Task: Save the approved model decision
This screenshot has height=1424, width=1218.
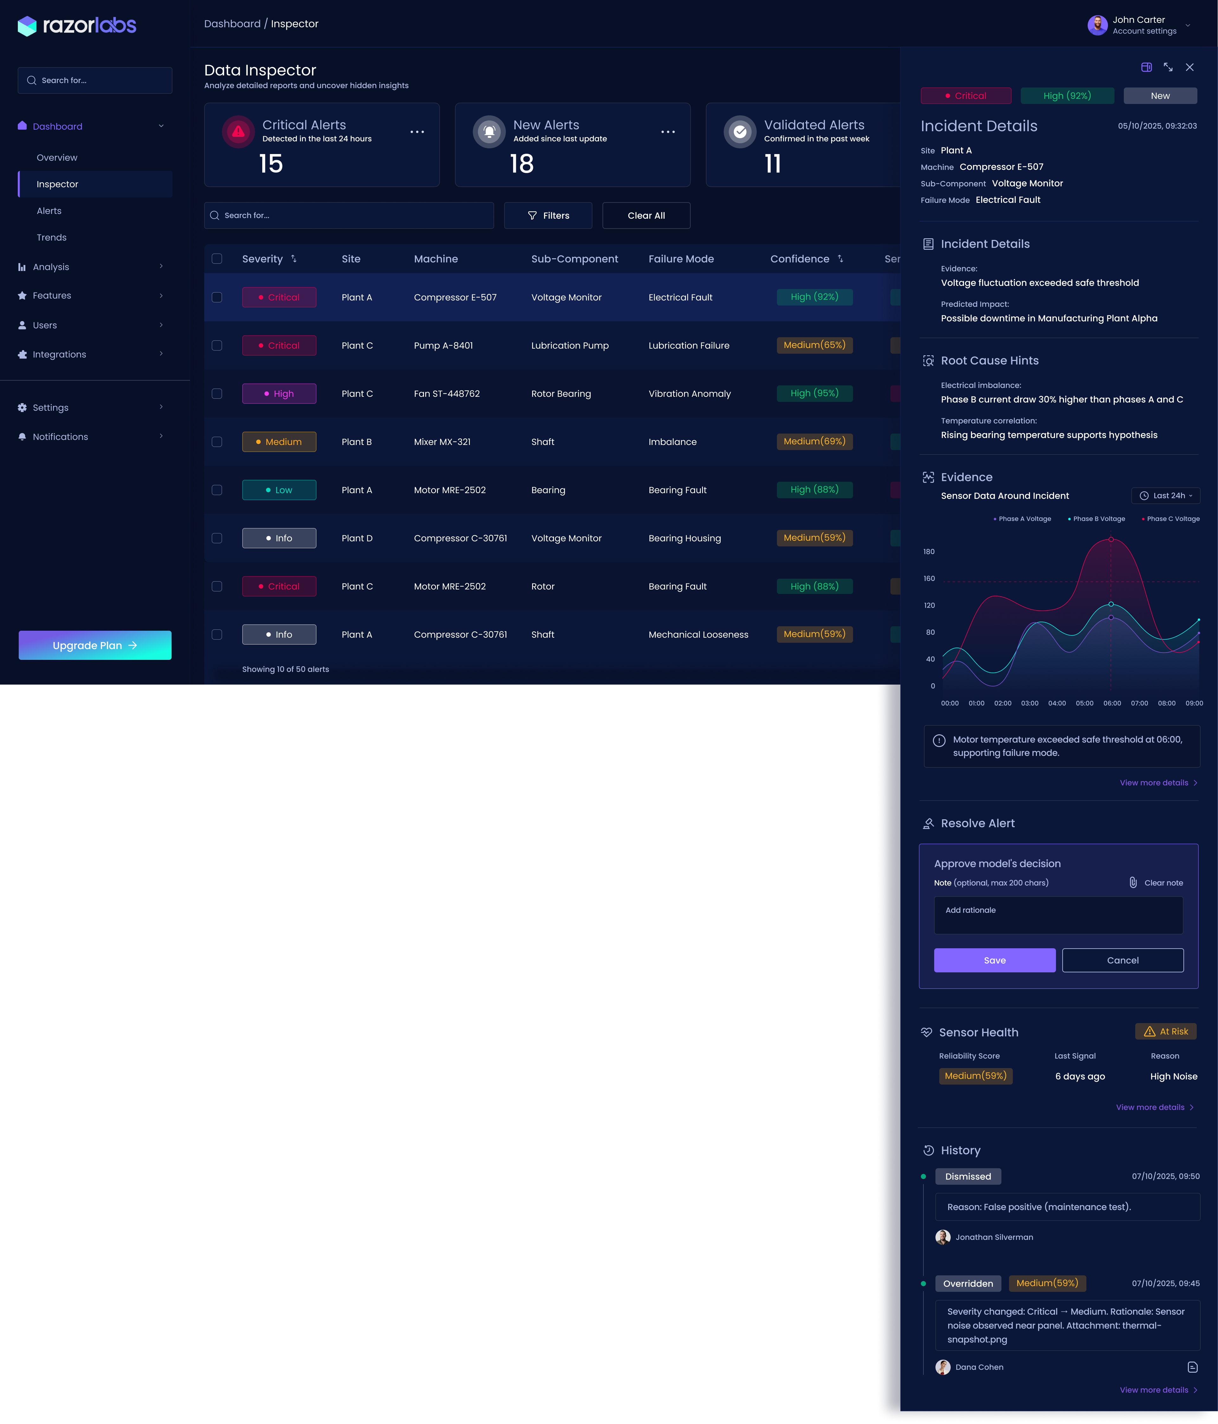Action: [994, 961]
